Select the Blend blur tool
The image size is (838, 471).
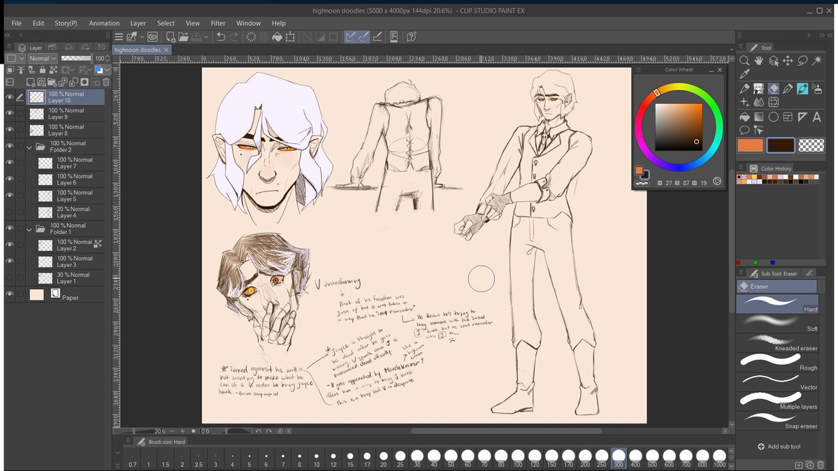[759, 102]
